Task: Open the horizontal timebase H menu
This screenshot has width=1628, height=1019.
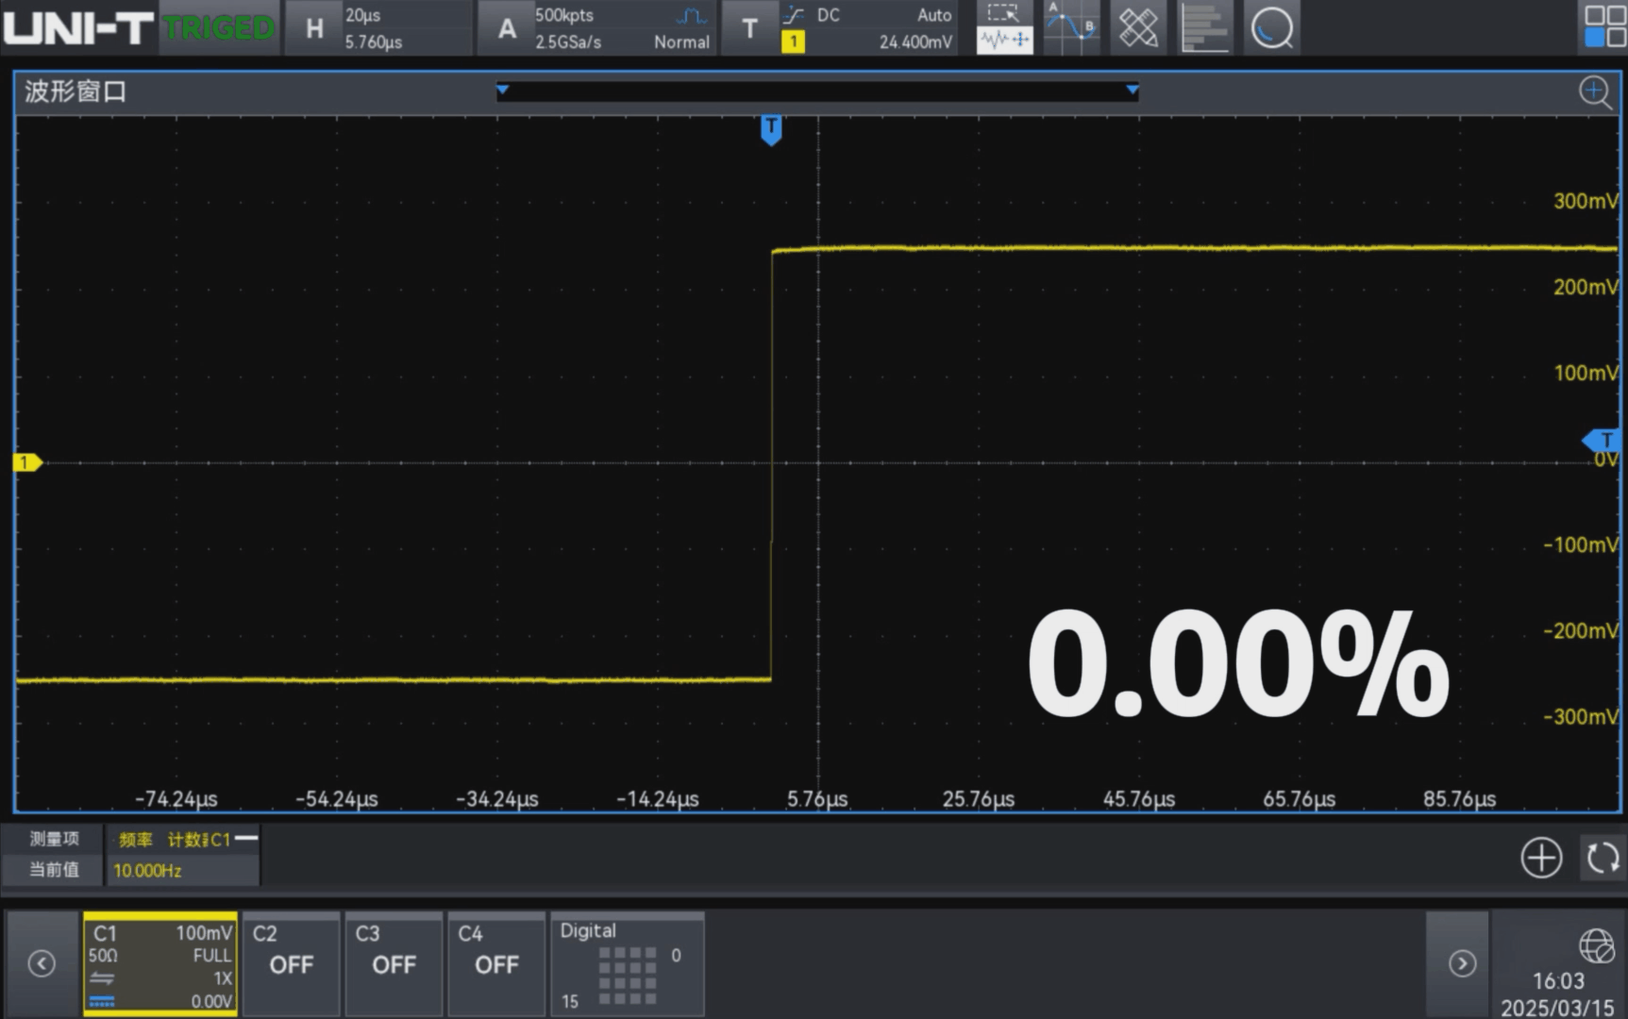Action: [315, 28]
